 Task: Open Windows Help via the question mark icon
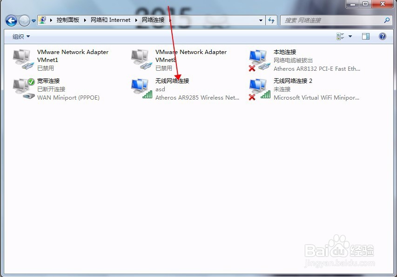point(382,36)
